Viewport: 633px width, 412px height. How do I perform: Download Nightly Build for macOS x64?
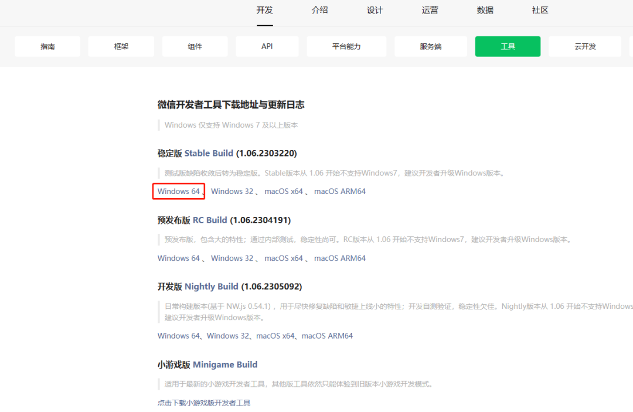pos(275,336)
